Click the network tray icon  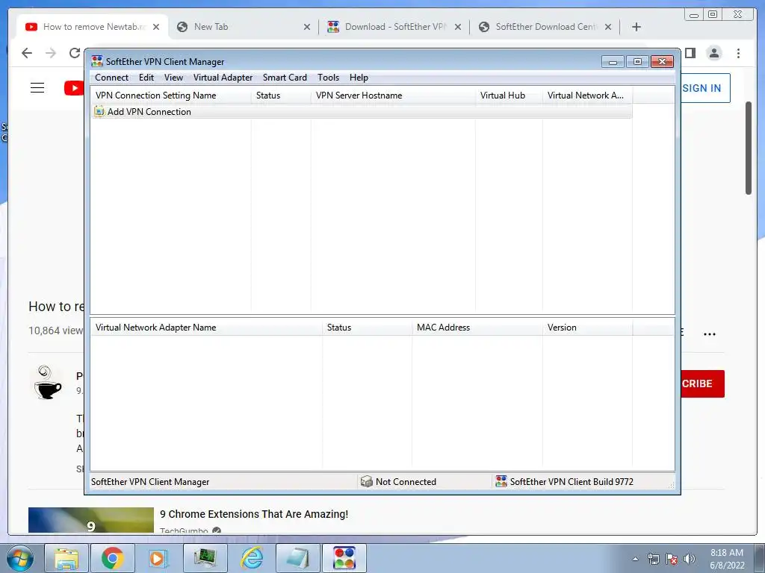[653, 560]
